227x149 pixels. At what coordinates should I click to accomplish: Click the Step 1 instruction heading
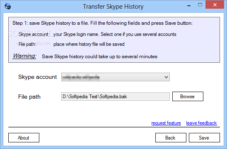(x=102, y=23)
